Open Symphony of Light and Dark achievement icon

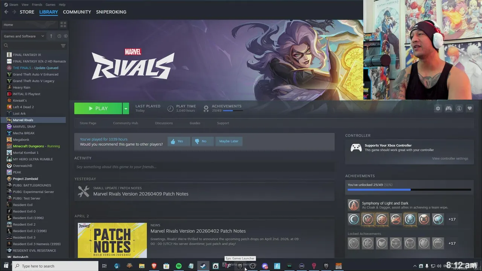354,205
